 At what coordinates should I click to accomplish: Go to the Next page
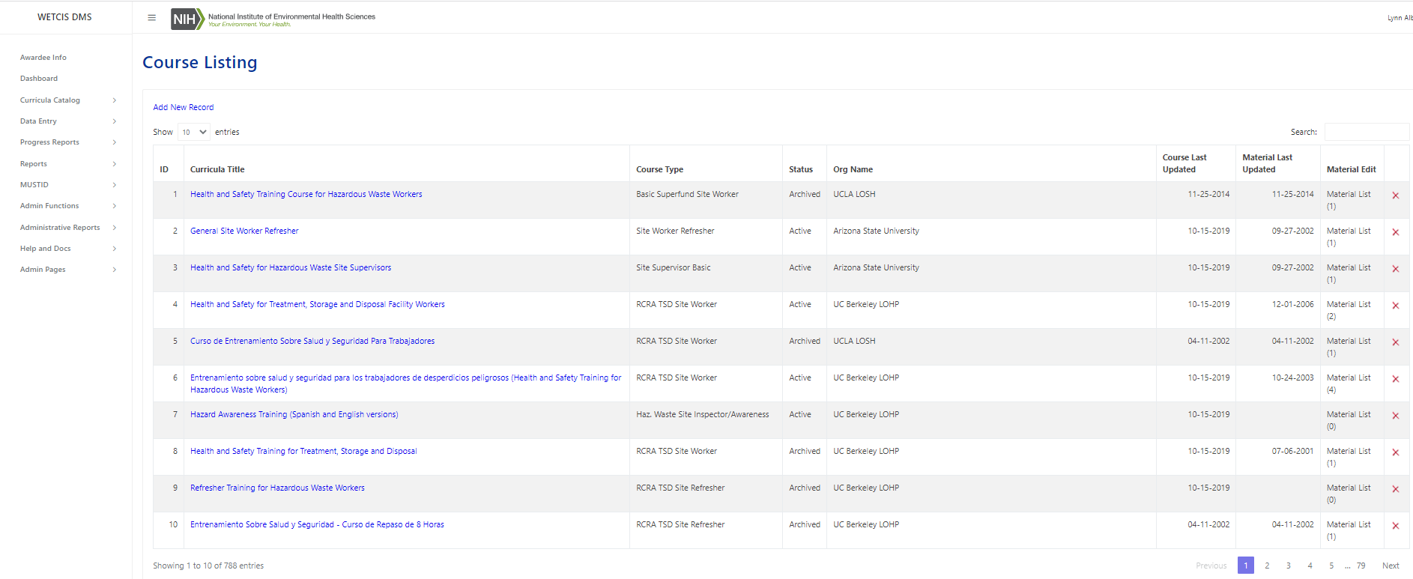coord(1391,566)
